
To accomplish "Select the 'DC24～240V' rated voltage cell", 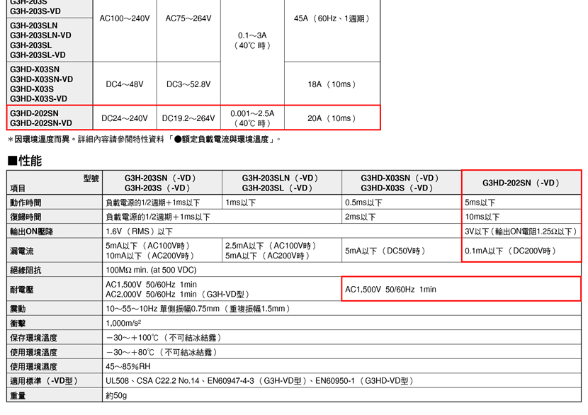I will pyautogui.click(x=125, y=118).
